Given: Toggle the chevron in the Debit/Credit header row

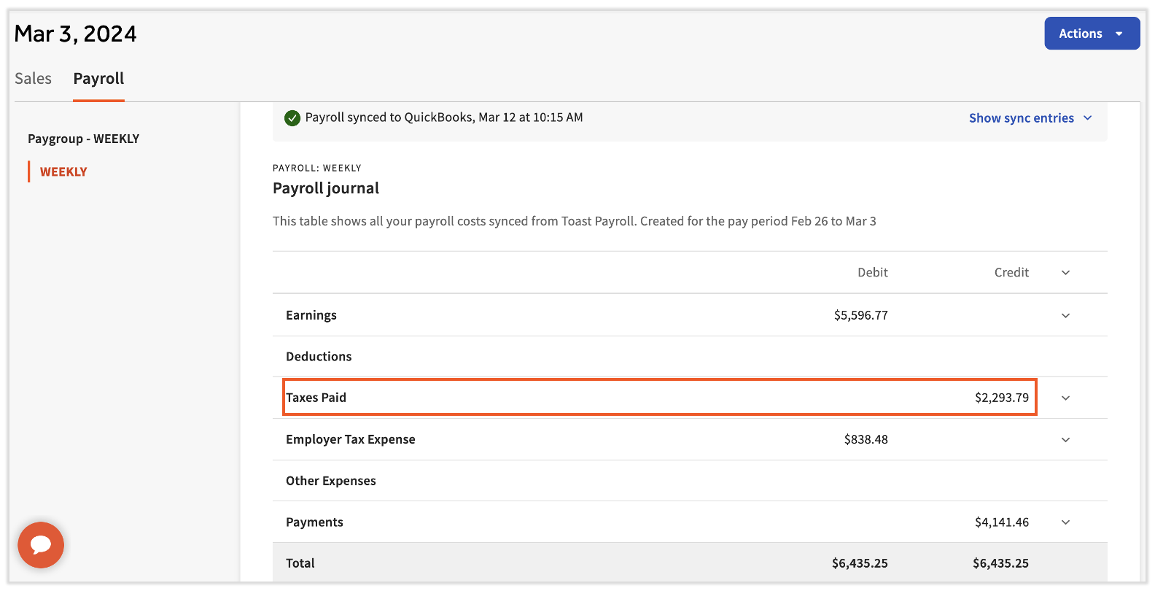Looking at the screenshot, I should [x=1065, y=273].
